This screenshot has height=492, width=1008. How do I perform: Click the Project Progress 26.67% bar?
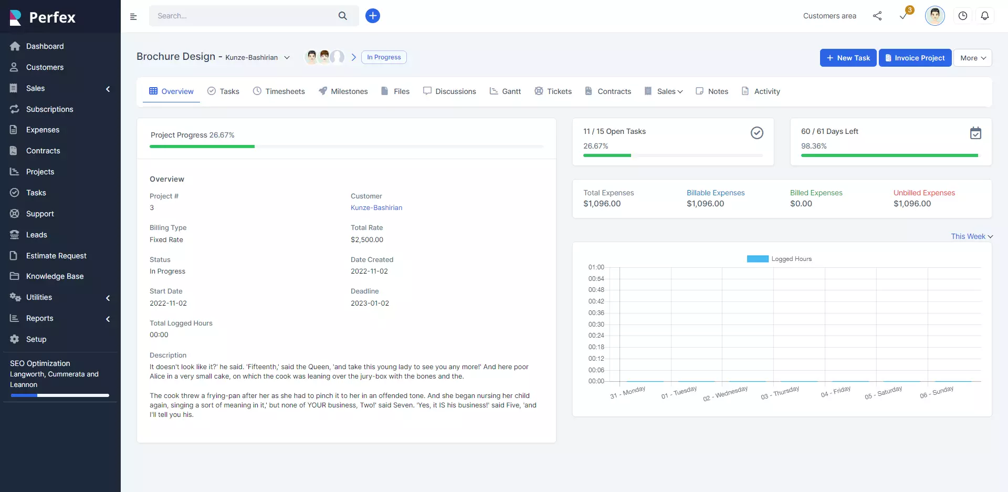[346, 146]
